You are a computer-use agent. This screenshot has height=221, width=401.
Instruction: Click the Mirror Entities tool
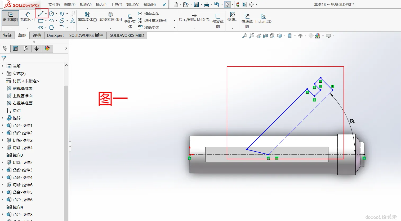149,14
